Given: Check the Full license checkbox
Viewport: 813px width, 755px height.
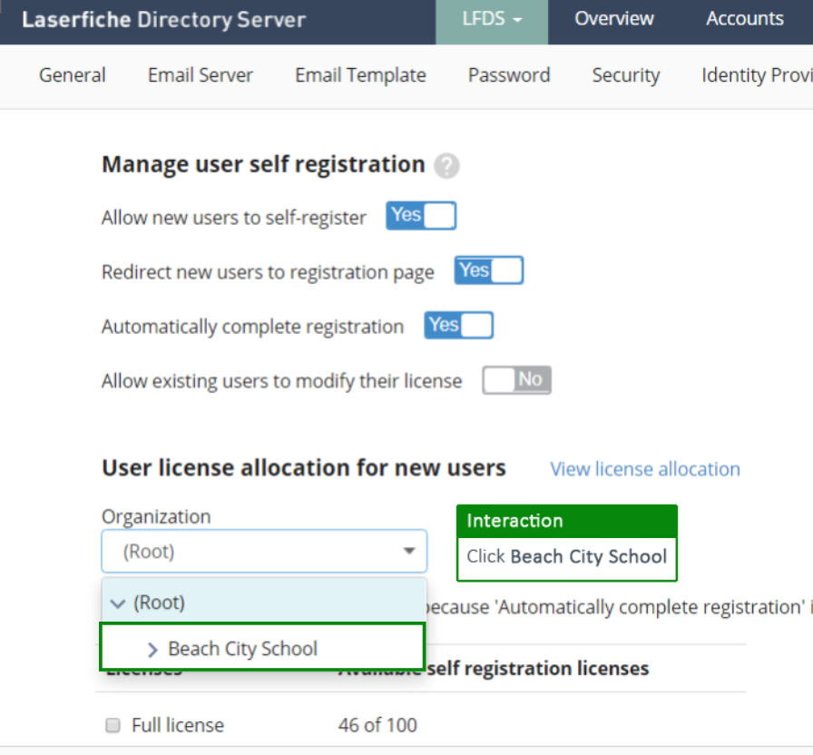Looking at the screenshot, I should (x=113, y=725).
